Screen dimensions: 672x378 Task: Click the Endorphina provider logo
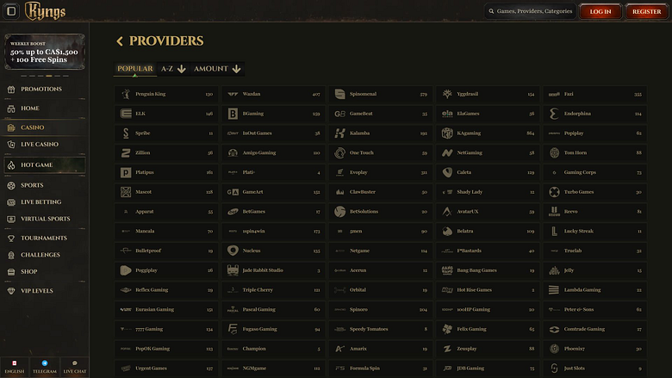tap(554, 114)
